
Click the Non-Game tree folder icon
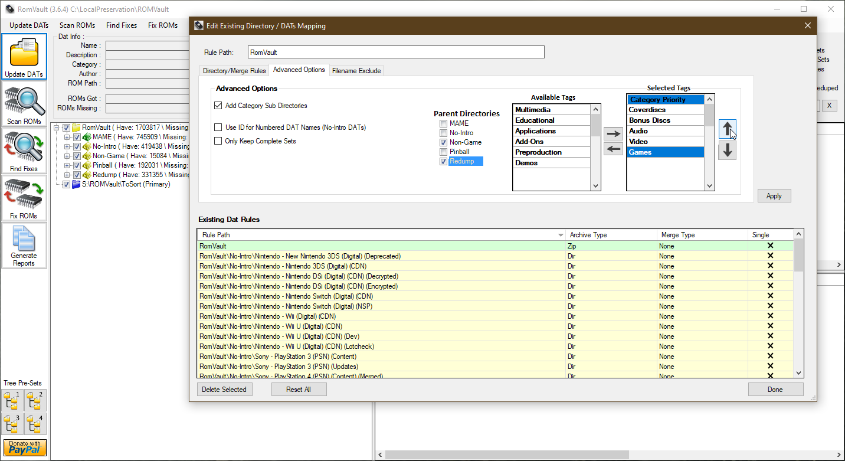click(x=86, y=156)
